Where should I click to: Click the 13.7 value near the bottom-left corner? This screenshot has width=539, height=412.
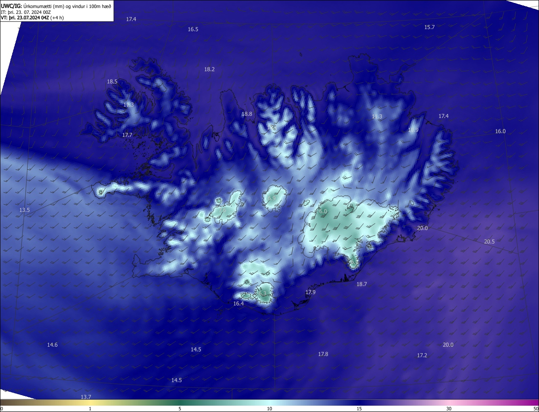[86, 397]
